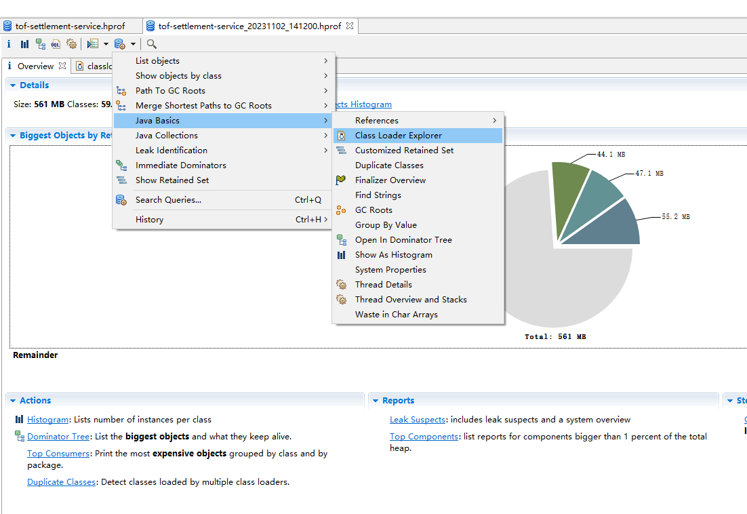
Task: Click the Top Consumers link
Action: pyautogui.click(x=58, y=454)
